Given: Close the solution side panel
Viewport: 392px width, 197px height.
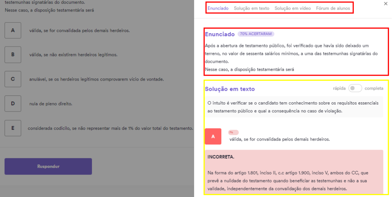Looking at the screenshot, I should pos(385,4).
